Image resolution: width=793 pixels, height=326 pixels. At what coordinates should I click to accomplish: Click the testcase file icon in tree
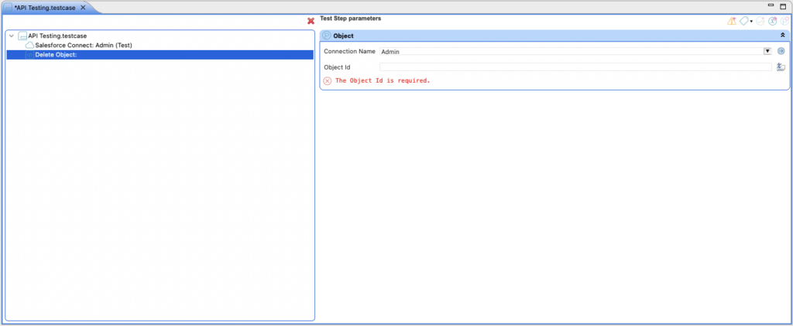coord(22,36)
